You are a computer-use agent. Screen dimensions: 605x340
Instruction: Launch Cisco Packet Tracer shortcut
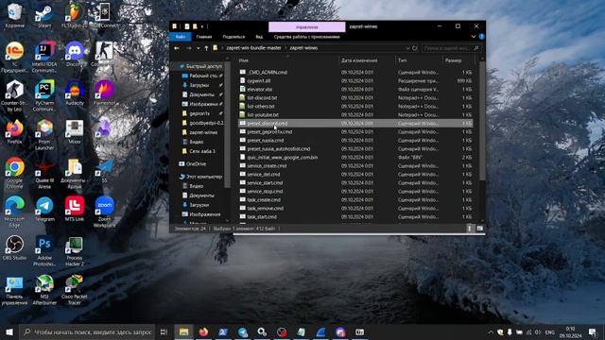tap(75, 290)
